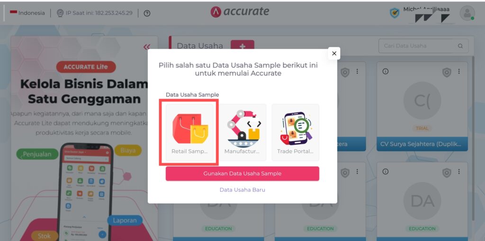Click info icon on CV Surya Sejahtera (Duplik…) card

pyautogui.click(x=385, y=71)
